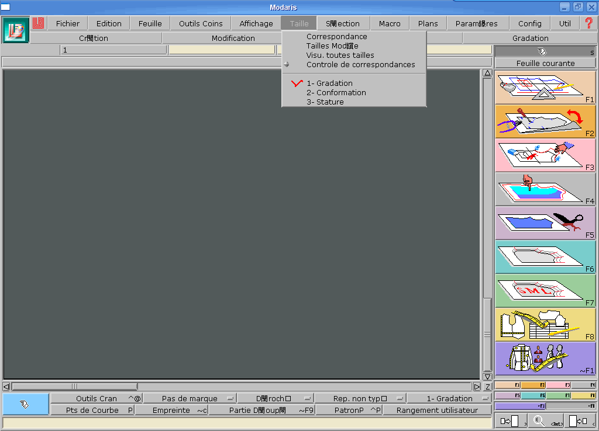The image size is (599, 431).
Task: Open the F8 measurement chart tool panel
Action: [545, 325]
